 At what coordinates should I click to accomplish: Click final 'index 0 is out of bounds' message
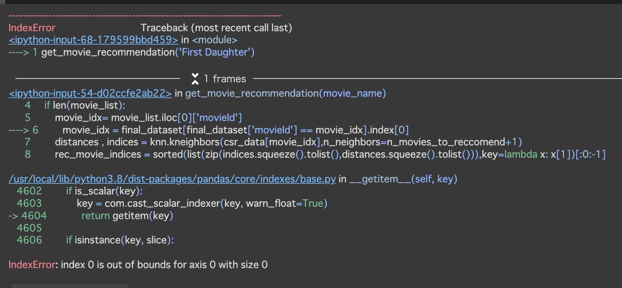pyautogui.click(x=164, y=265)
